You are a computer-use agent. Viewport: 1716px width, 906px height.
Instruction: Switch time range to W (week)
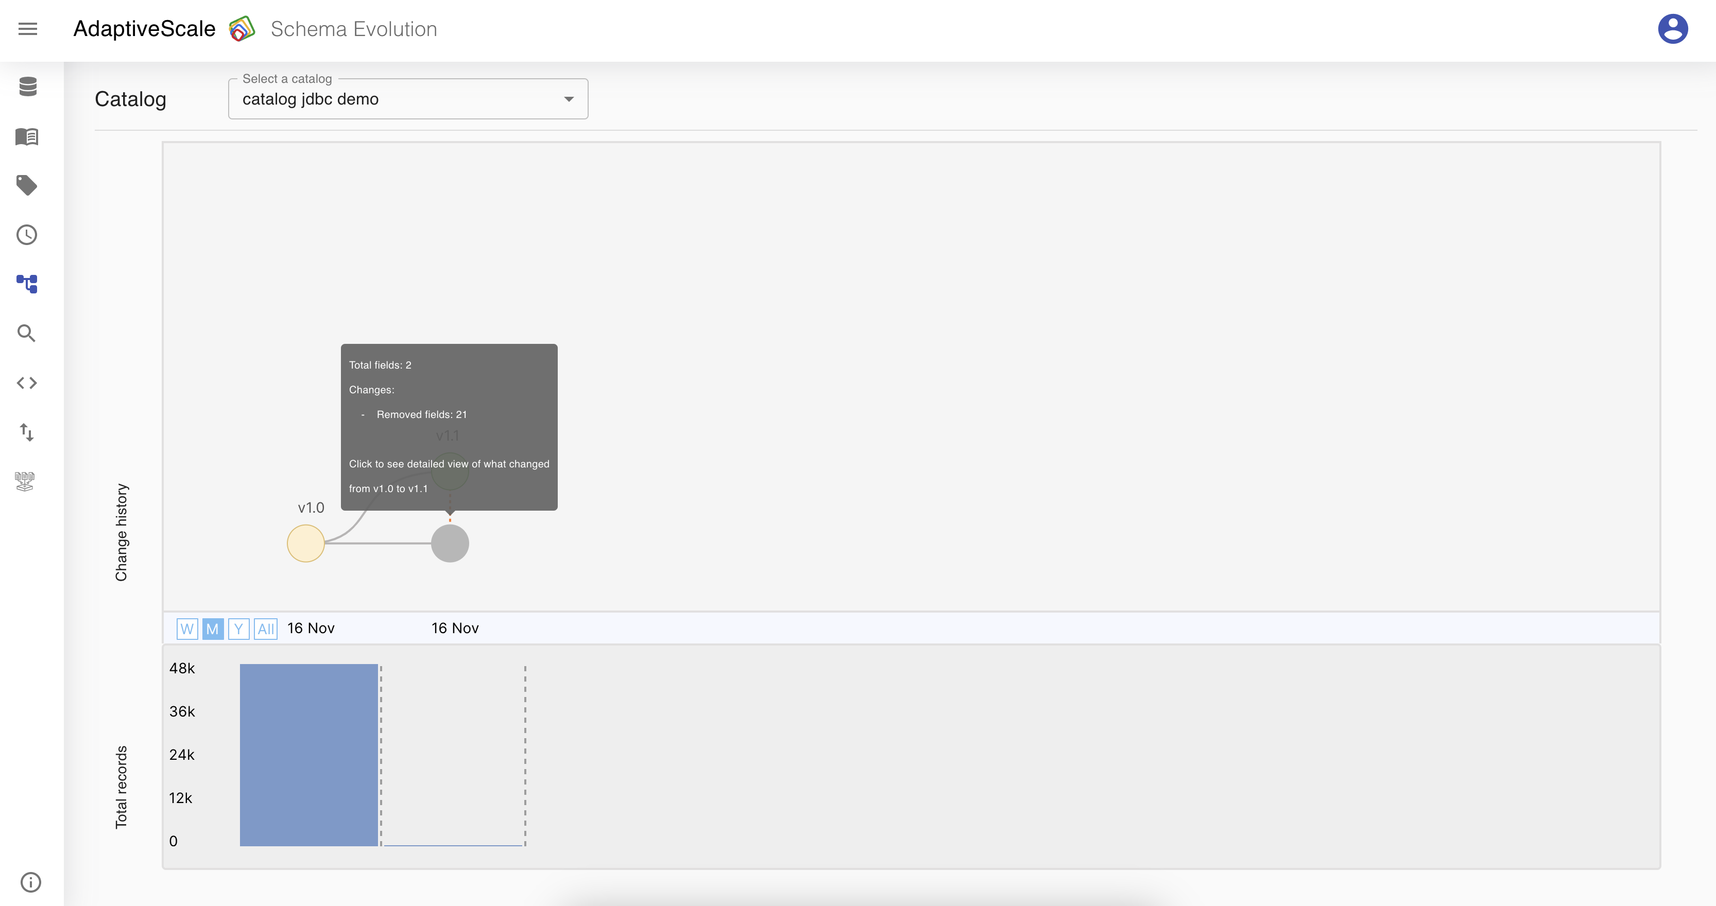pyautogui.click(x=187, y=629)
